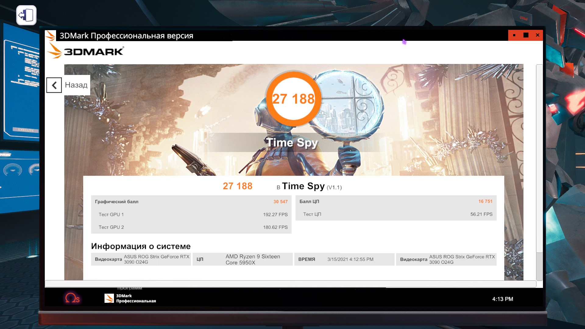Click the 192.27 FPS value
585x329 pixels.
[275, 214]
